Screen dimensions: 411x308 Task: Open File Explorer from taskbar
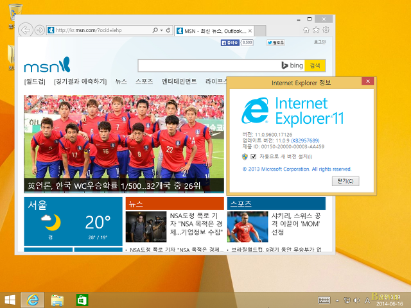pyautogui.click(x=57, y=300)
